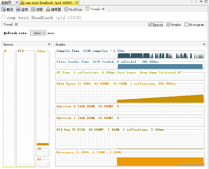209x169 pixels.
Task: Uncheck the Spaces checkbox
Action: 150,24
